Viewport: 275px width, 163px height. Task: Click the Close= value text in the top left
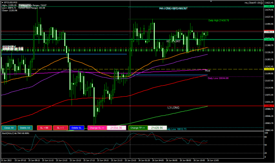[10, 11]
